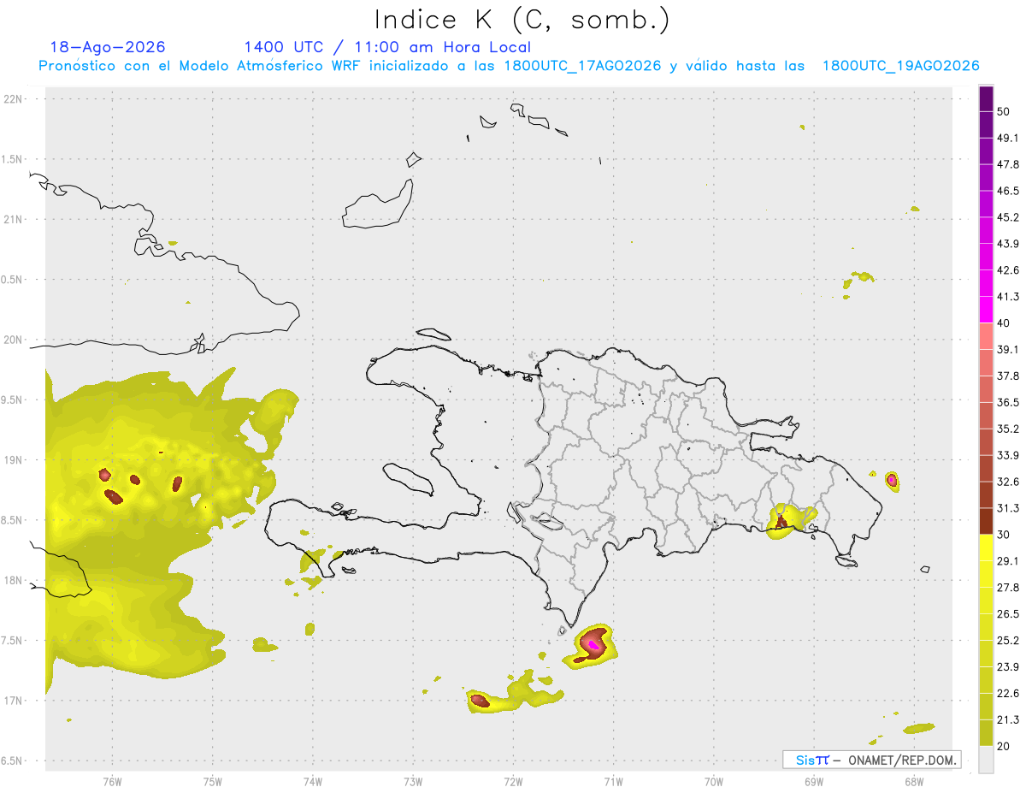Click the "76W" longitude label
Image resolution: width=1026 pixels, height=793 pixels.
click(112, 782)
